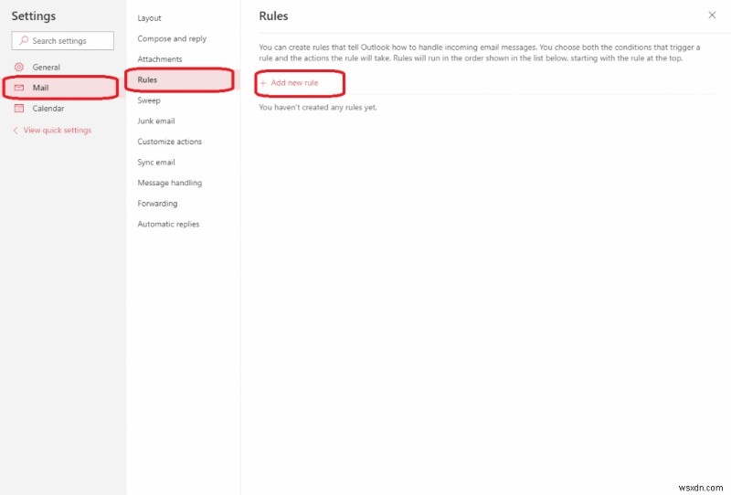Close the Settings panel with the X
This screenshot has width=731, height=495.
[x=712, y=15]
